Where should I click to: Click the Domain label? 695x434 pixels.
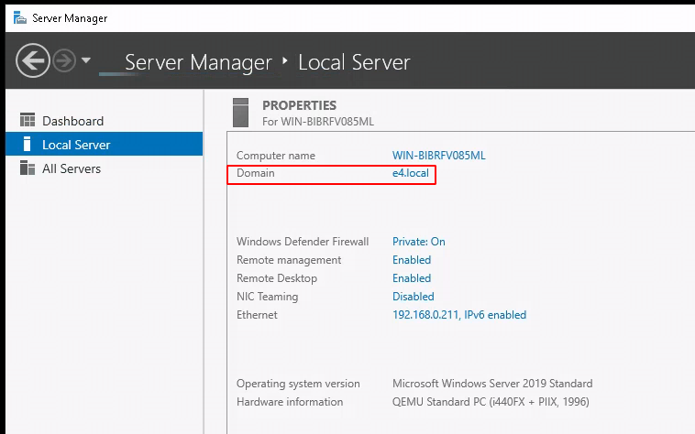click(255, 173)
